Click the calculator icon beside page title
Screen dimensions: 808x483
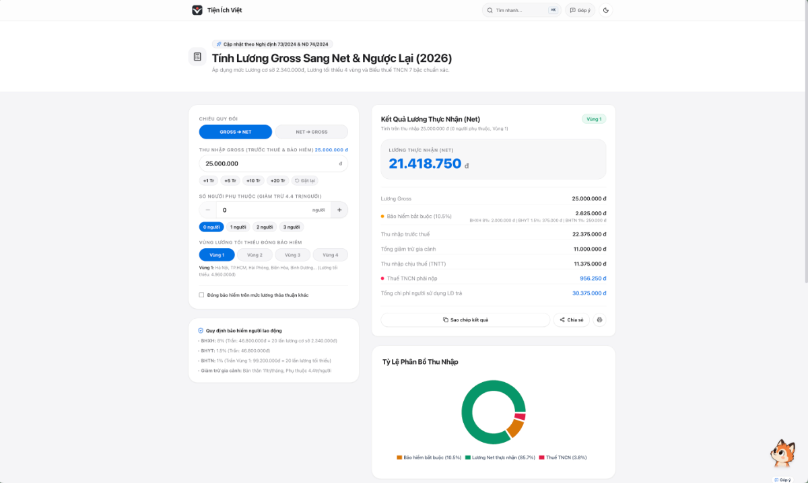click(x=197, y=57)
